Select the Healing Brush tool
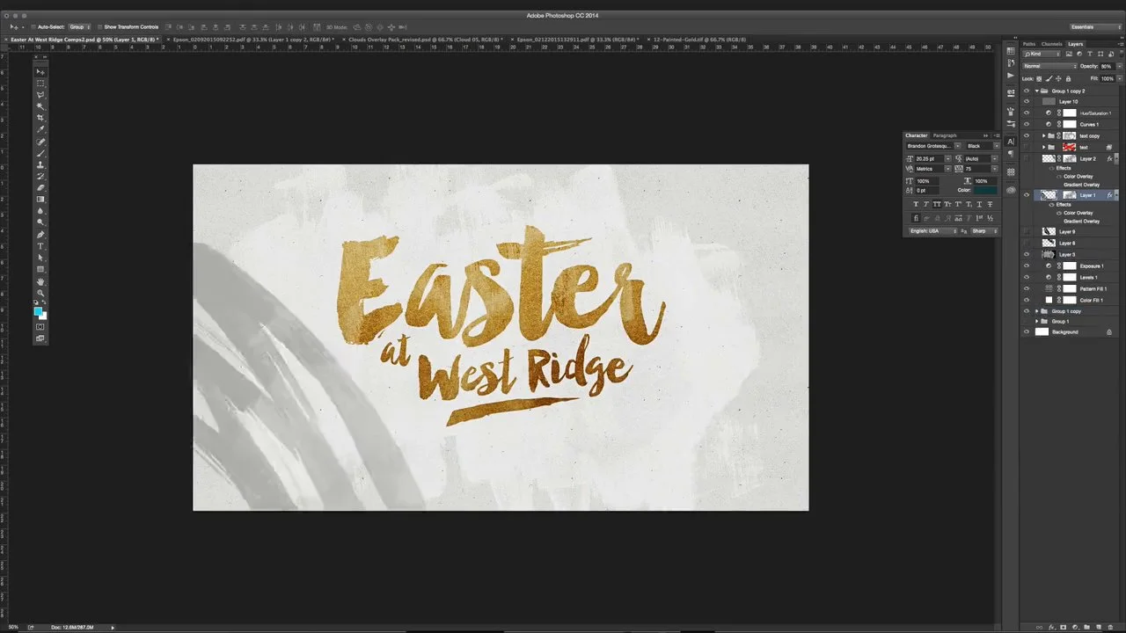The width and height of the screenshot is (1126, 633). (40, 141)
